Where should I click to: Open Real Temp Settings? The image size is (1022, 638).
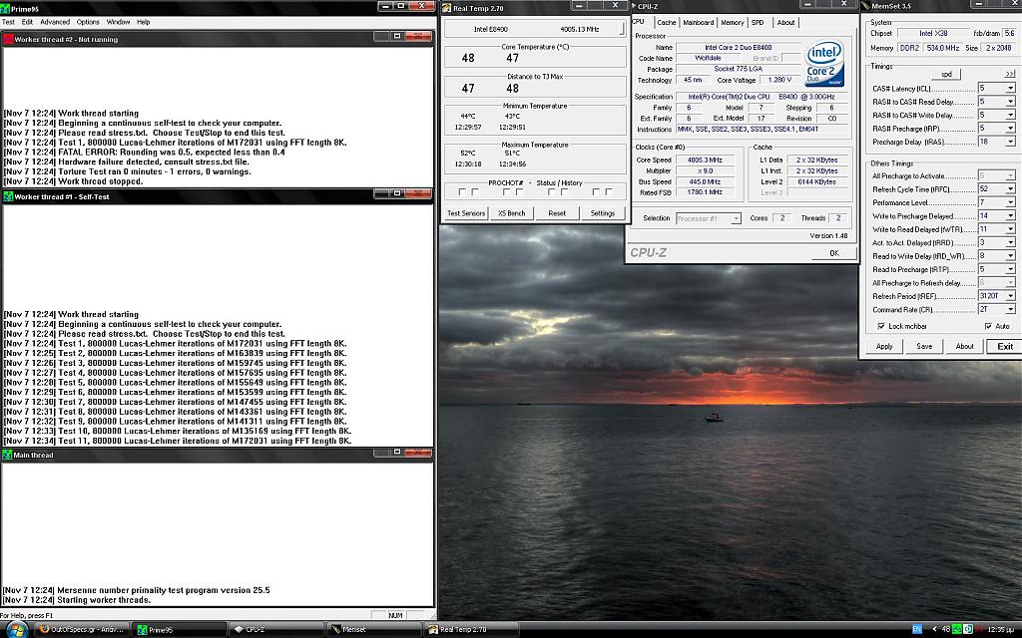point(602,213)
